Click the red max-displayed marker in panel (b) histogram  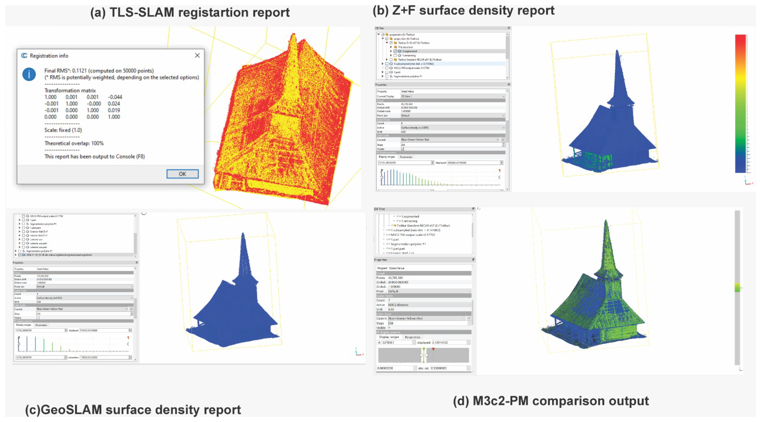[499, 171]
